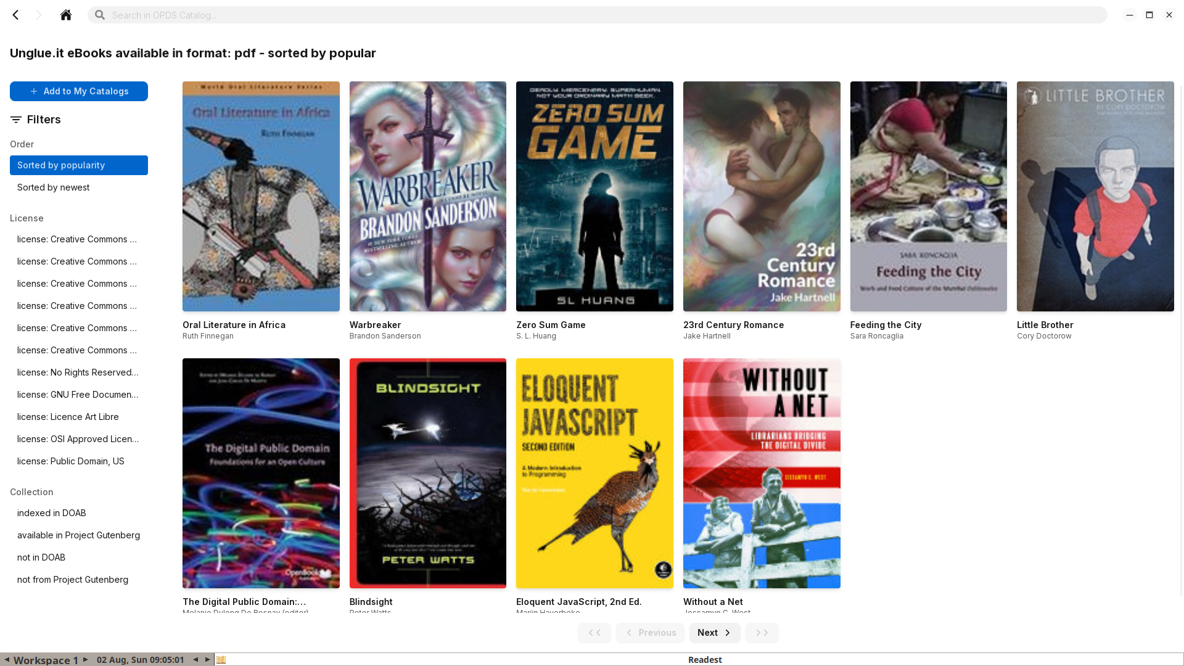Image resolution: width=1184 pixels, height=666 pixels.
Task: Open the Little Brother cover
Action: tap(1095, 196)
